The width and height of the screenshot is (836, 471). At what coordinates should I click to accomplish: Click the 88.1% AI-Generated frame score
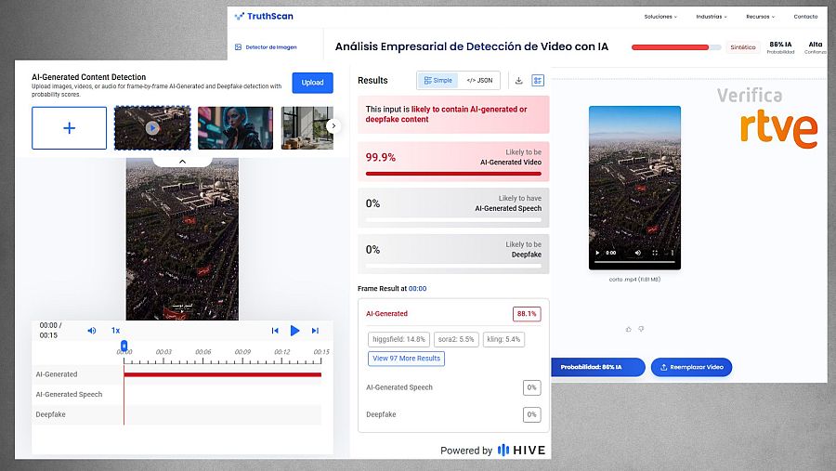pyautogui.click(x=527, y=314)
